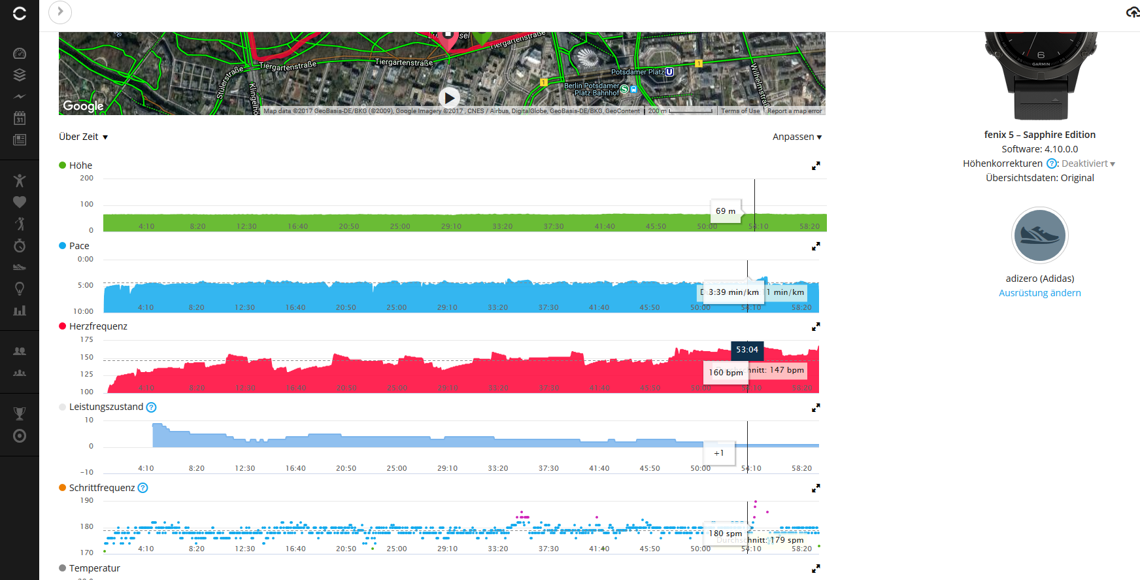
Task: Click the Garmin Connect logo icon
Action: click(x=20, y=13)
